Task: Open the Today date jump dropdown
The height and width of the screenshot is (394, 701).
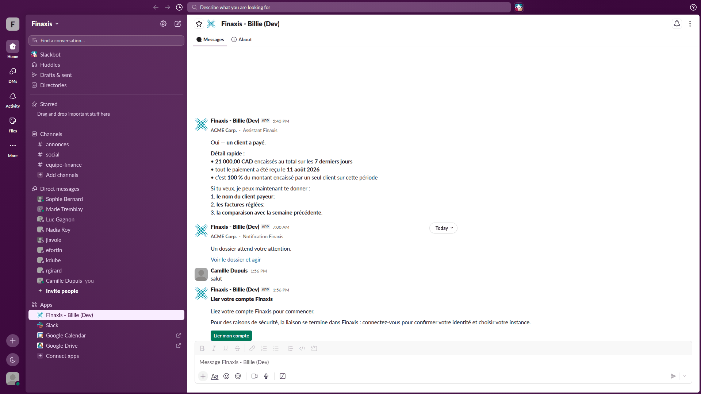Action: tap(443, 228)
